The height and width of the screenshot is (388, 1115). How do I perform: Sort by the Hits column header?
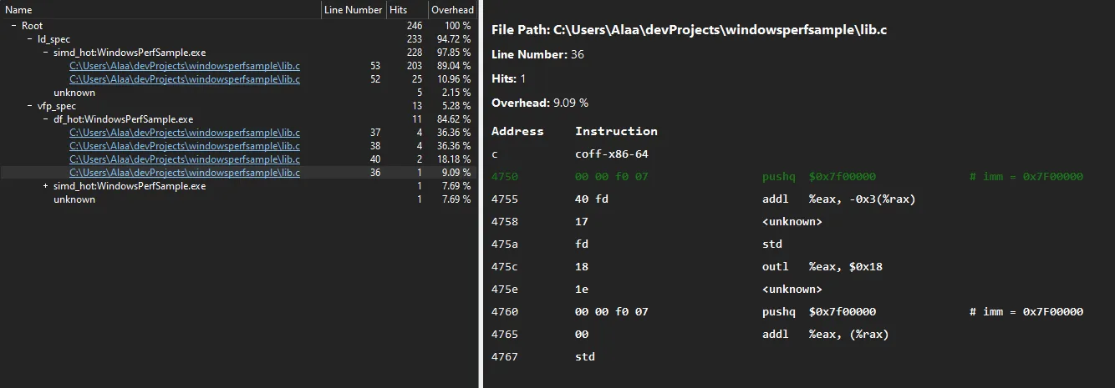[x=405, y=10]
